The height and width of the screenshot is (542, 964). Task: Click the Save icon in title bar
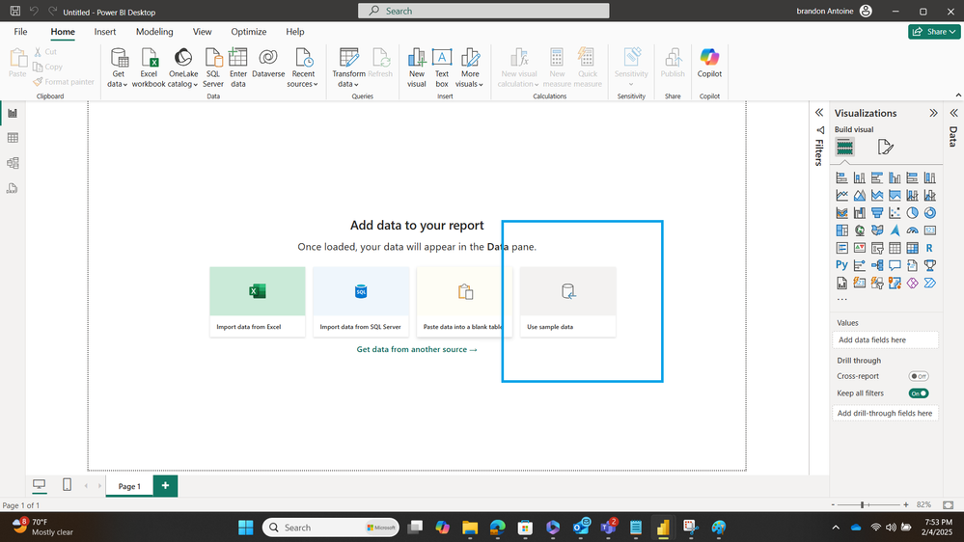pyautogui.click(x=15, y=11)
